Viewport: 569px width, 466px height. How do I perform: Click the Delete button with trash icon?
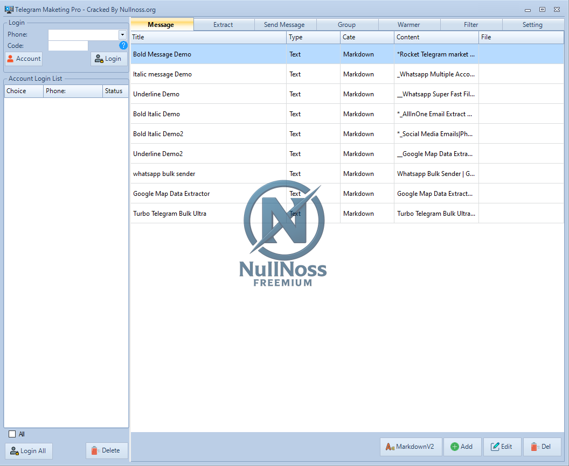tap(106, 450)
